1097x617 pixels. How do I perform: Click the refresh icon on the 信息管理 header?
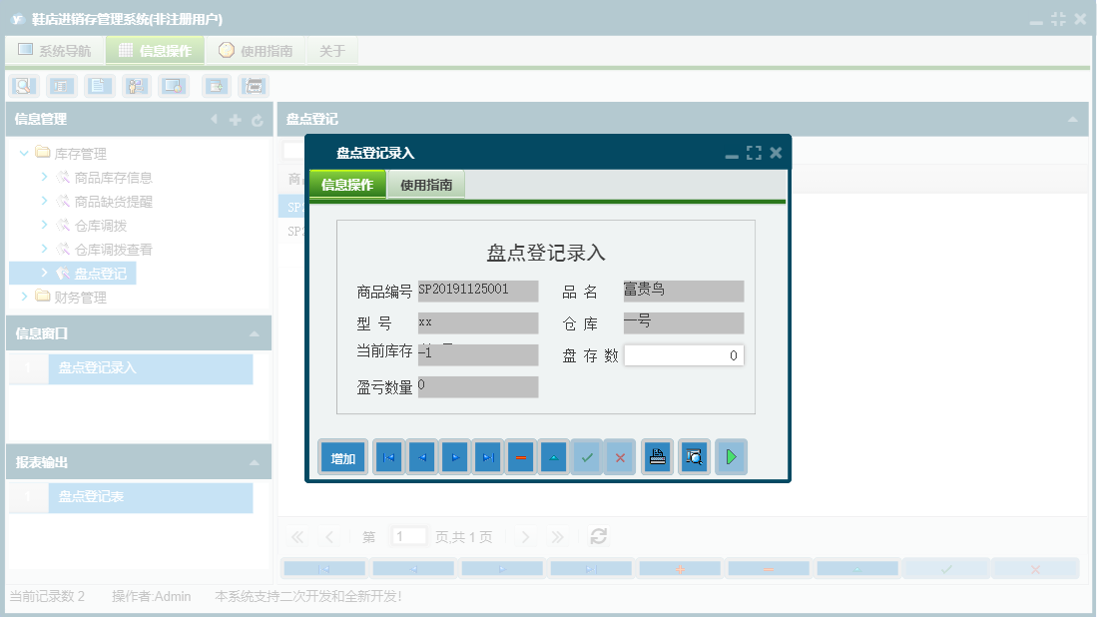[x=257, y=119]
